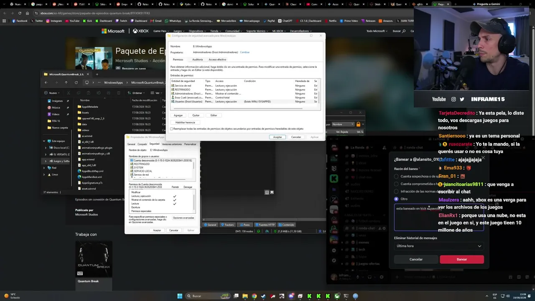535x301 pixels.
Task: Expand 'Este equipo' in navigation tree
Action: (x=44, y=141)
